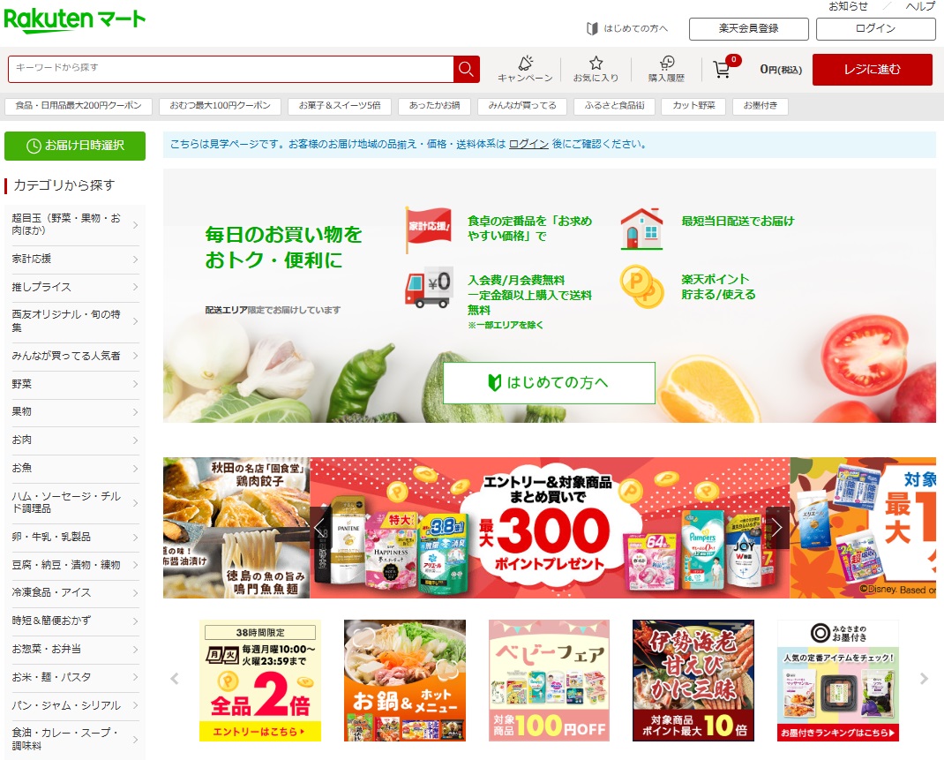Viewport: 944px width, 760px height.
Task: Click the shopping cart icon
Action: click(x=723, y=69)
